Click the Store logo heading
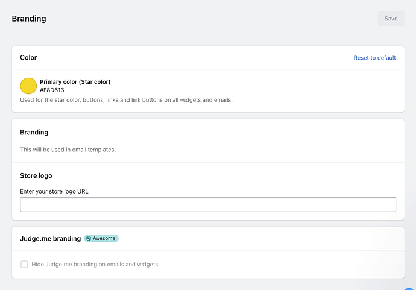The height and width of the screenshot is (290, 416). (36, 176)
